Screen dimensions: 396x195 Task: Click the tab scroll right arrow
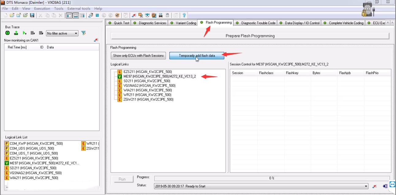tap(392, 23)
